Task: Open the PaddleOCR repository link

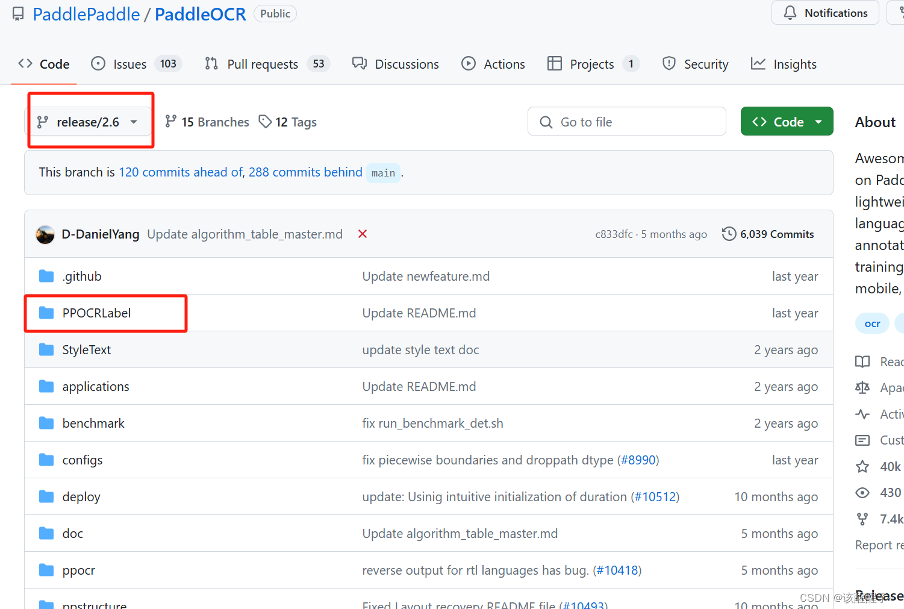Action: (x=200, y=14)
